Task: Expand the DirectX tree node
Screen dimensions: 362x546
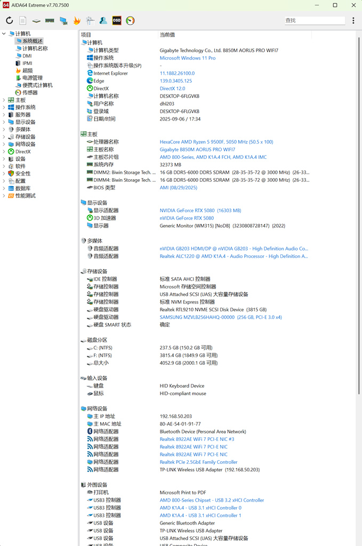Action: pyautogui.click(x=4, y=151)
